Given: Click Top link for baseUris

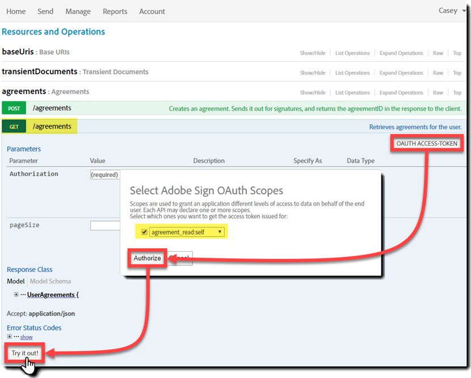Looking at the screenshot, I should [x=457, y=53].
